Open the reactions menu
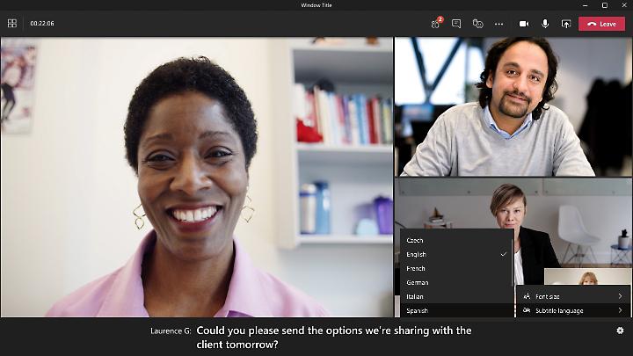 tap(477, 24)
